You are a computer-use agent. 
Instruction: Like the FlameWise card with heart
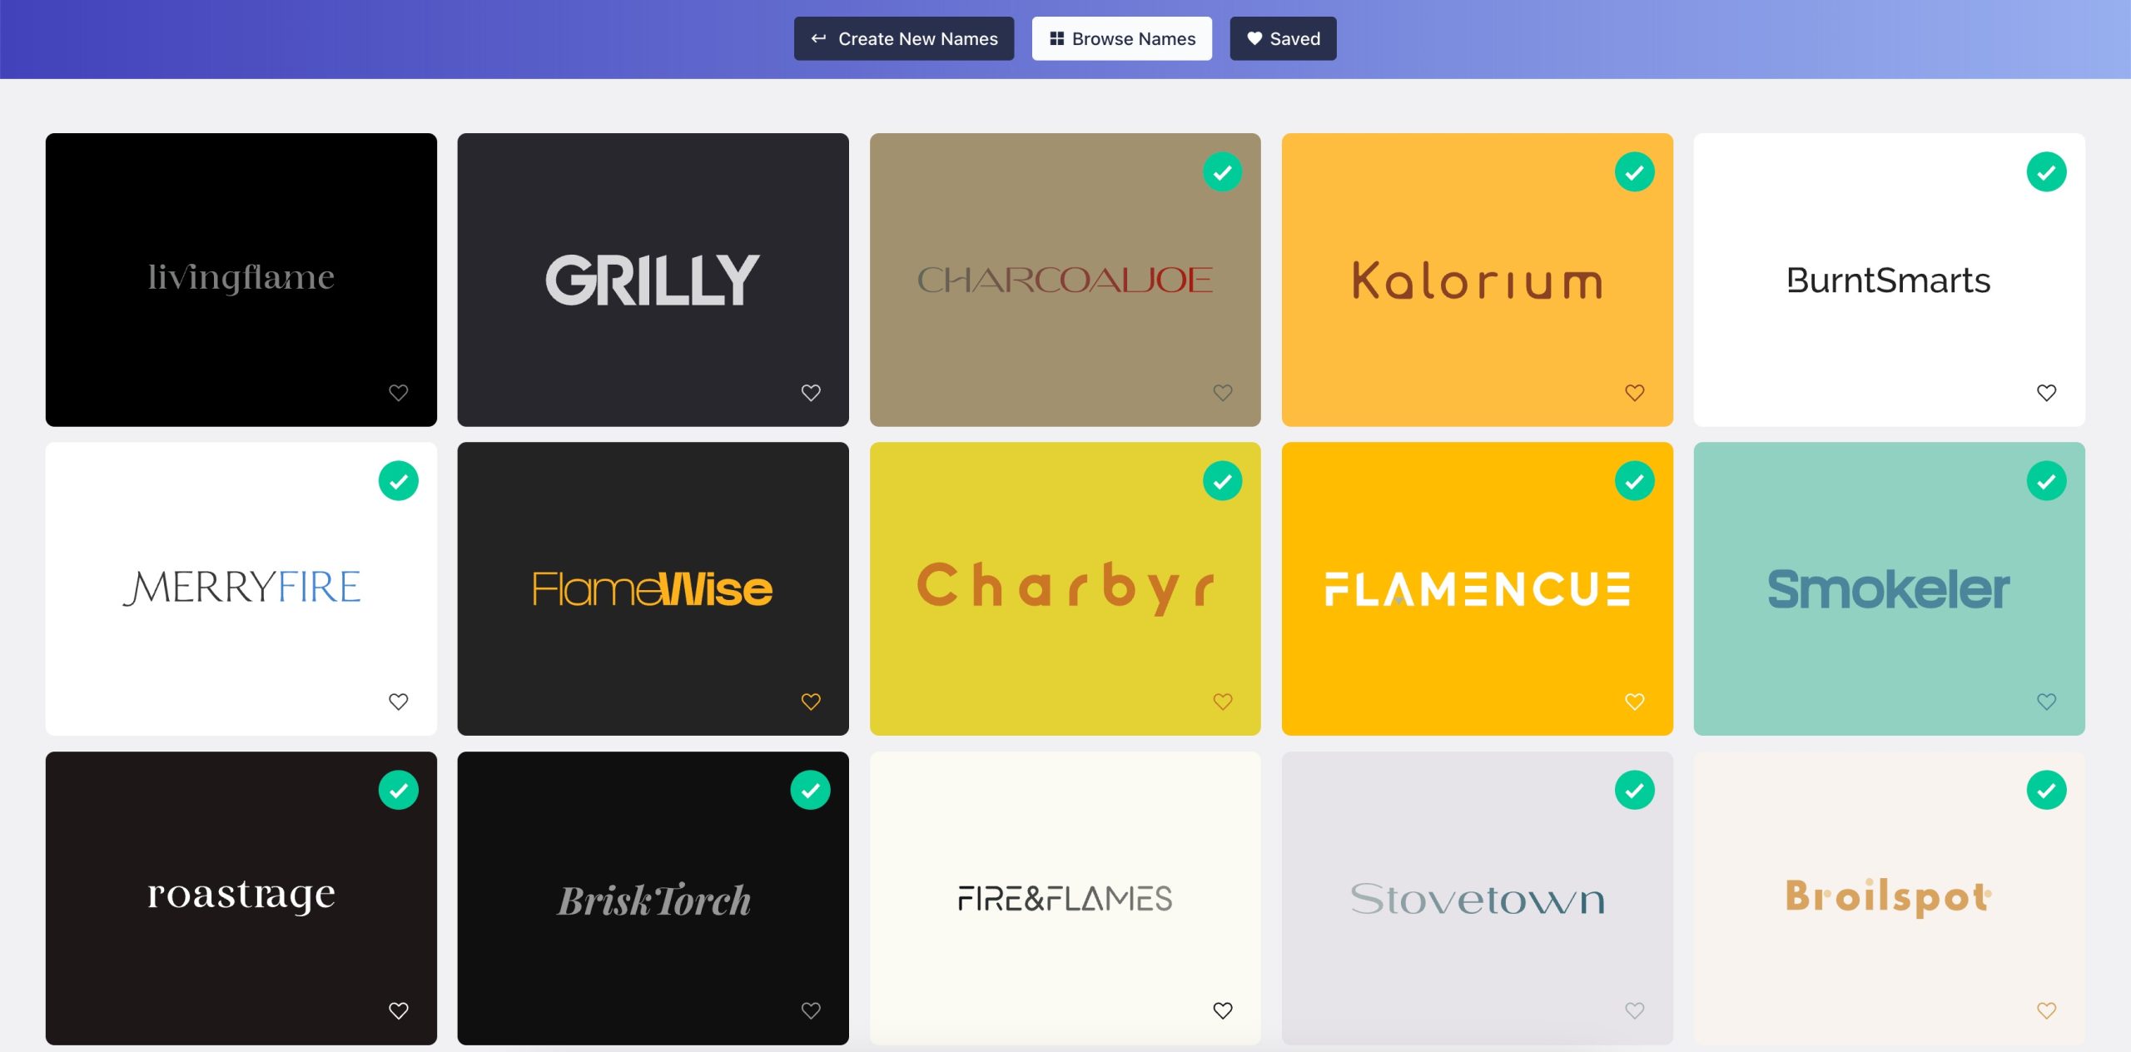[x=811, y=702]
